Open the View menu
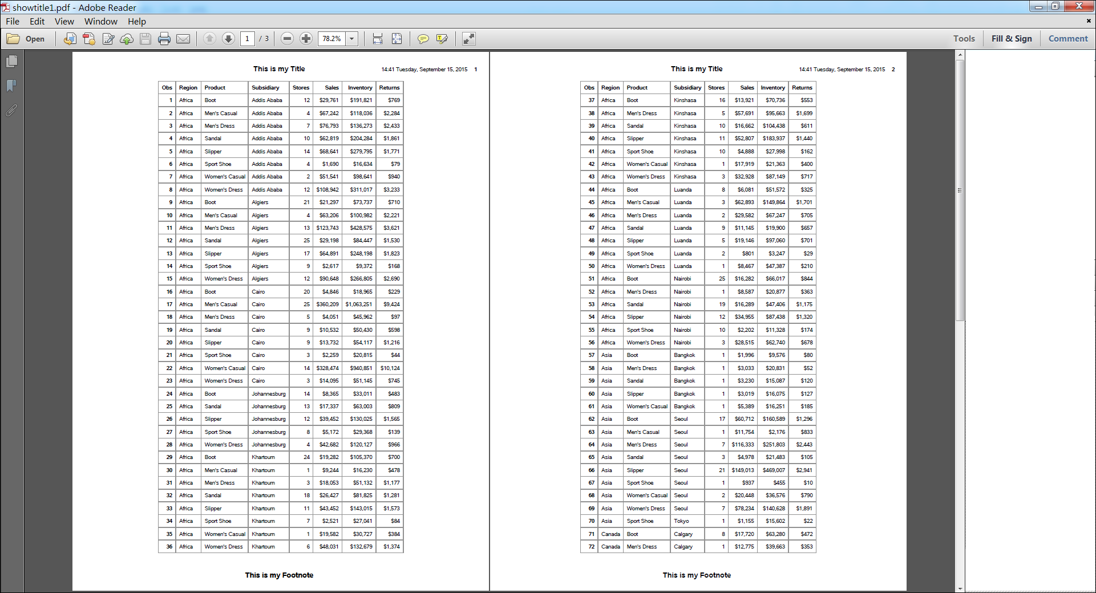This screenshot has width=1096, height=593. click(x=64, y=22)
